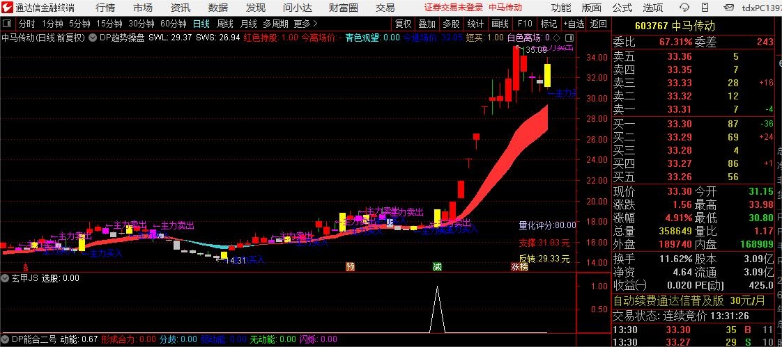Click the 统计 statistics button
This screenshot has height=347, width=782.
click(x=475, y=24)
